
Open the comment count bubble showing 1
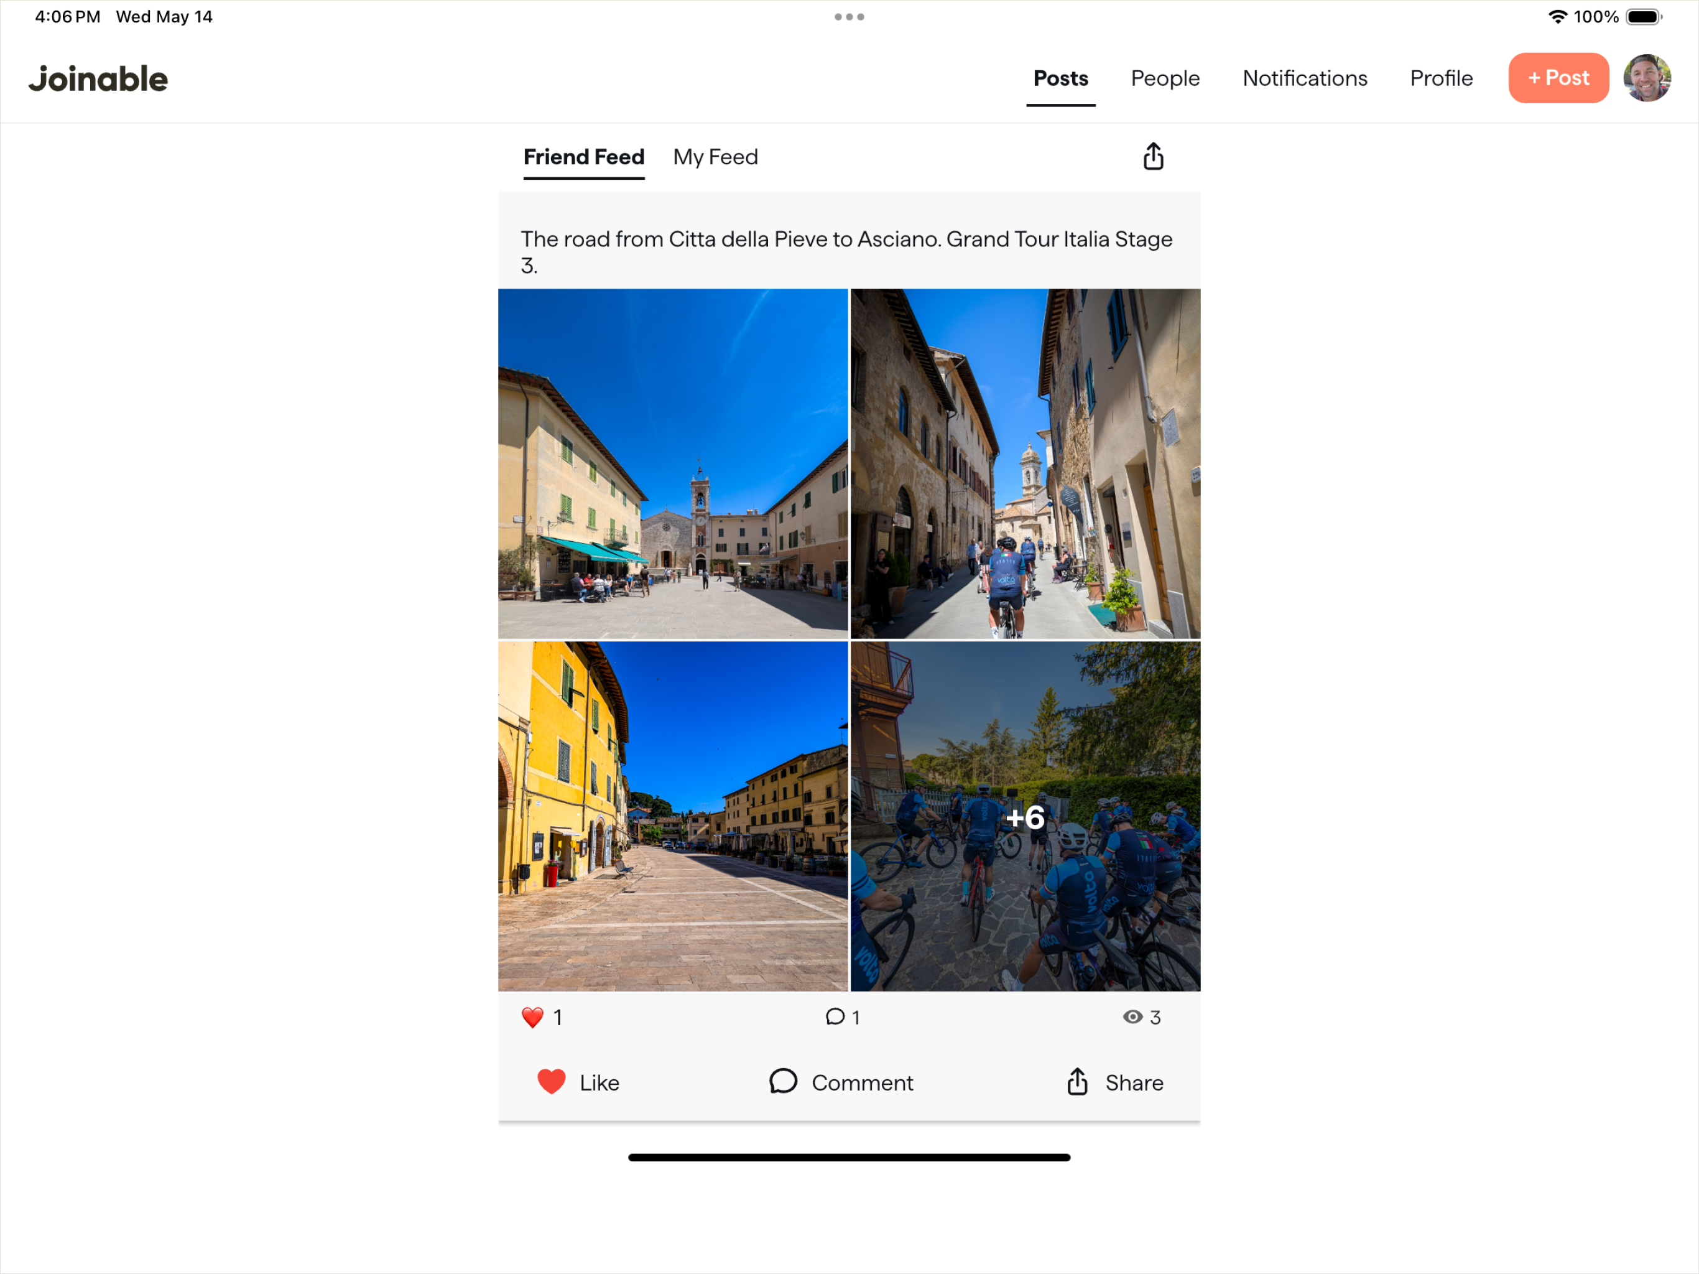pos(843,1017)
